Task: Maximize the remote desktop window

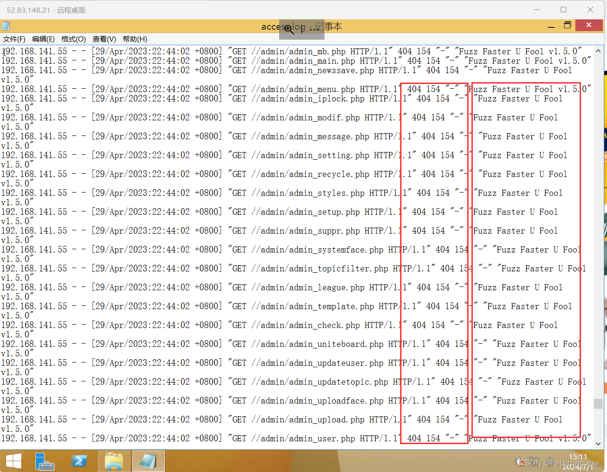Action: point(564,9)
